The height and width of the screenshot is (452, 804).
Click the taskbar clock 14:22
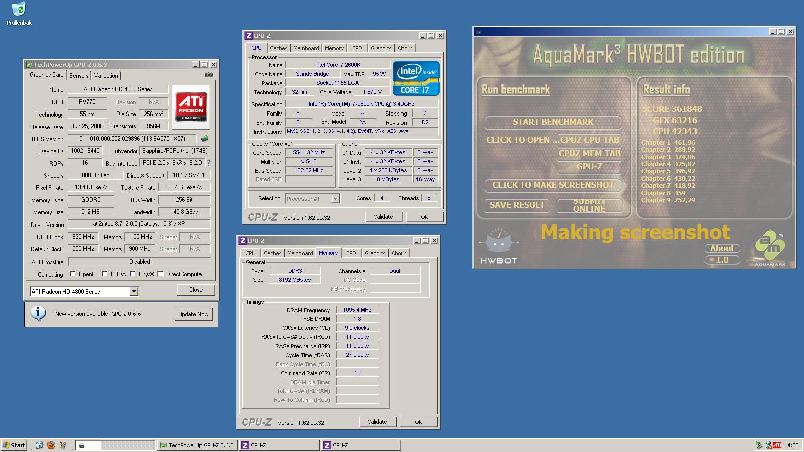click(791, 445)
